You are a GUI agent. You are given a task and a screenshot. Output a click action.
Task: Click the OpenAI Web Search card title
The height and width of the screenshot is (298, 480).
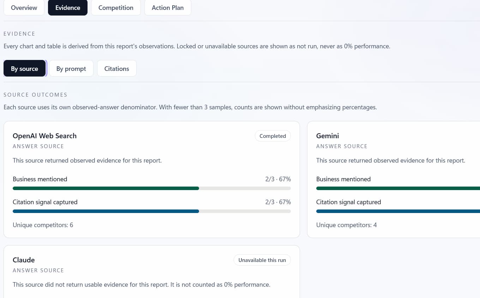pyautogui.click(x=44, y=136)
